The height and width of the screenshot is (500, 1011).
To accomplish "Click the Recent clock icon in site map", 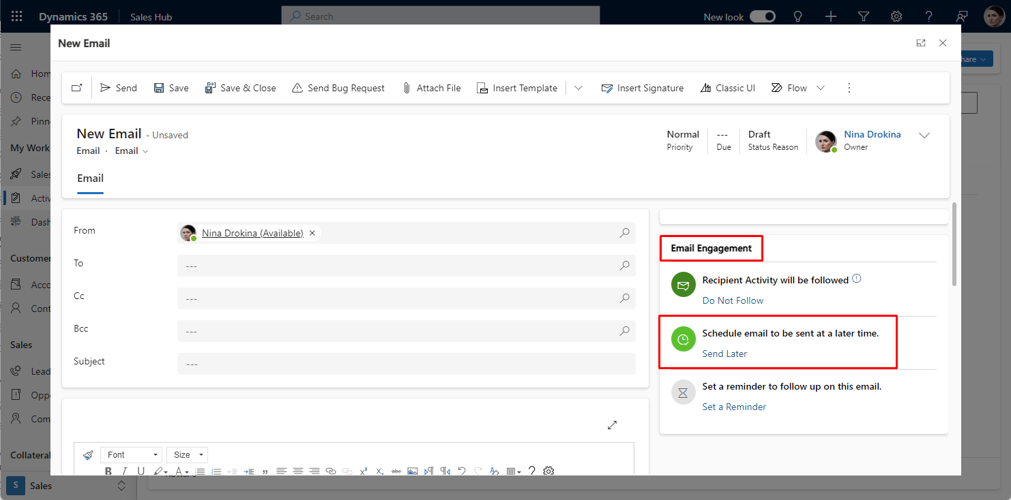I will [x=16, y=97].
